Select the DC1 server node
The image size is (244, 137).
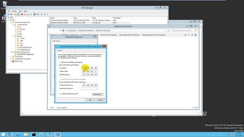coord(14,20)
